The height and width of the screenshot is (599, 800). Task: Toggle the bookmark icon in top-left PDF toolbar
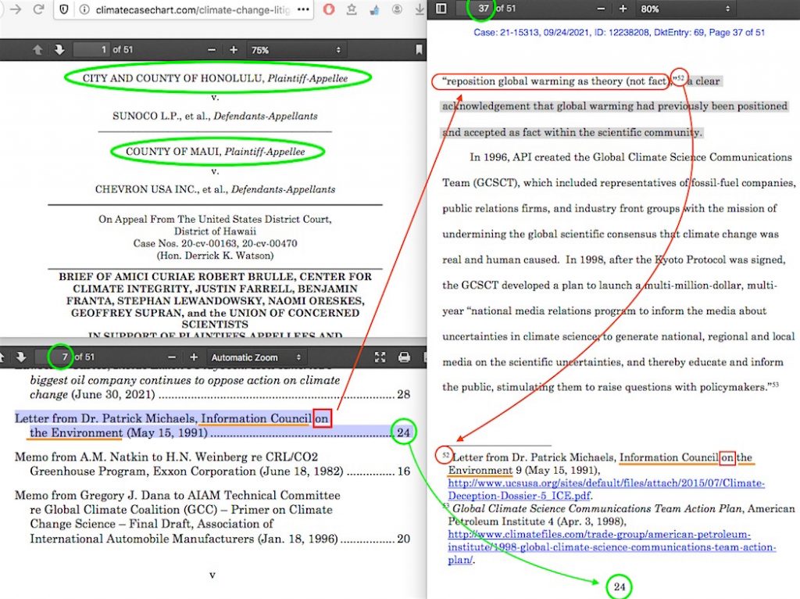(x=419, y=50)
